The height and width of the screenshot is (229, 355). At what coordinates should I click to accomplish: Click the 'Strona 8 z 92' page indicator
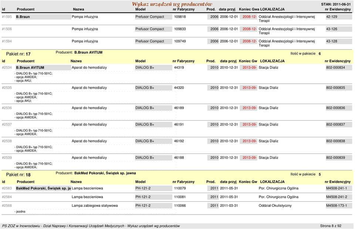click(331, 226)
